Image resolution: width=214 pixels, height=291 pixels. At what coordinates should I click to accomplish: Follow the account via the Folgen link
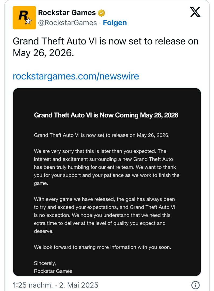point(115,23)
